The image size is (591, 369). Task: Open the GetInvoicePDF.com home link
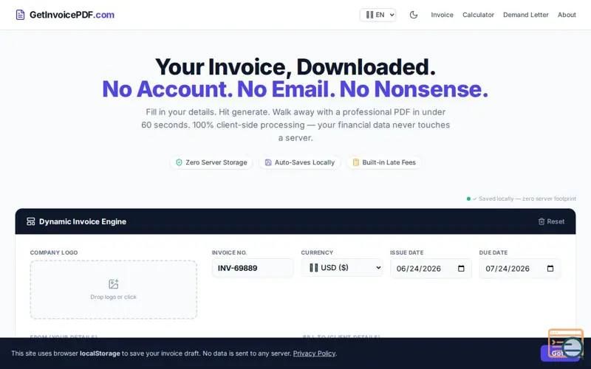coord(65,15)
